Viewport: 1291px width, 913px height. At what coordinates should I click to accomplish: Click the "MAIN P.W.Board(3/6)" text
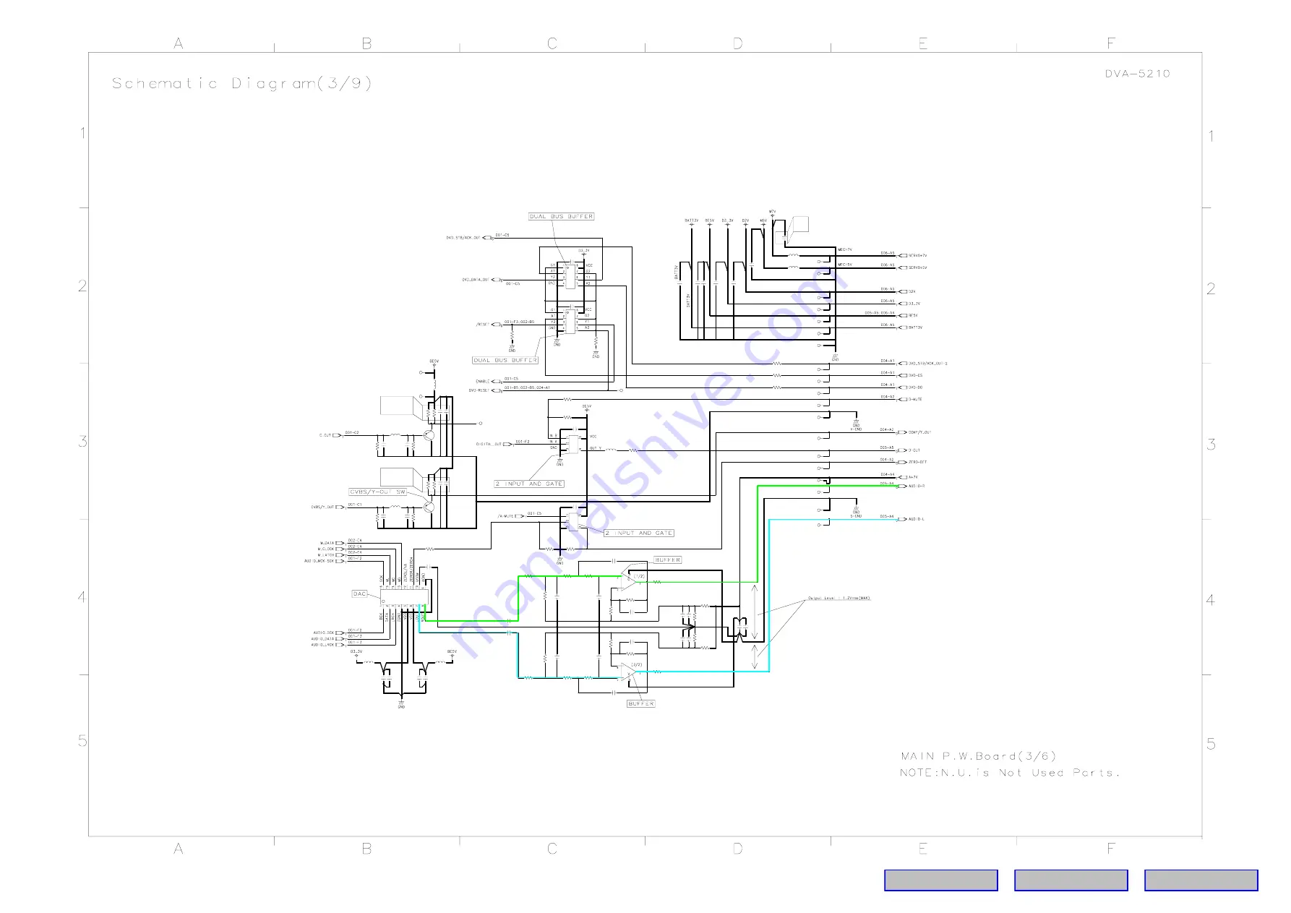978,756
